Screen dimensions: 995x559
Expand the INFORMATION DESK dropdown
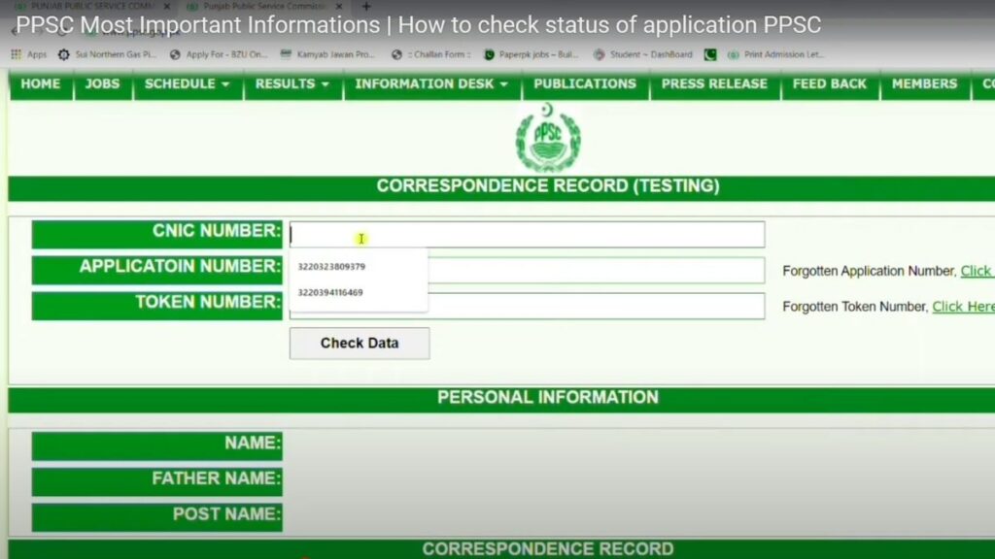point(431,84)
